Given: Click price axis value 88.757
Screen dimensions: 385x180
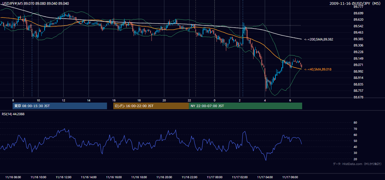Looking at the screenshot, I should click(x=358, y=91).
